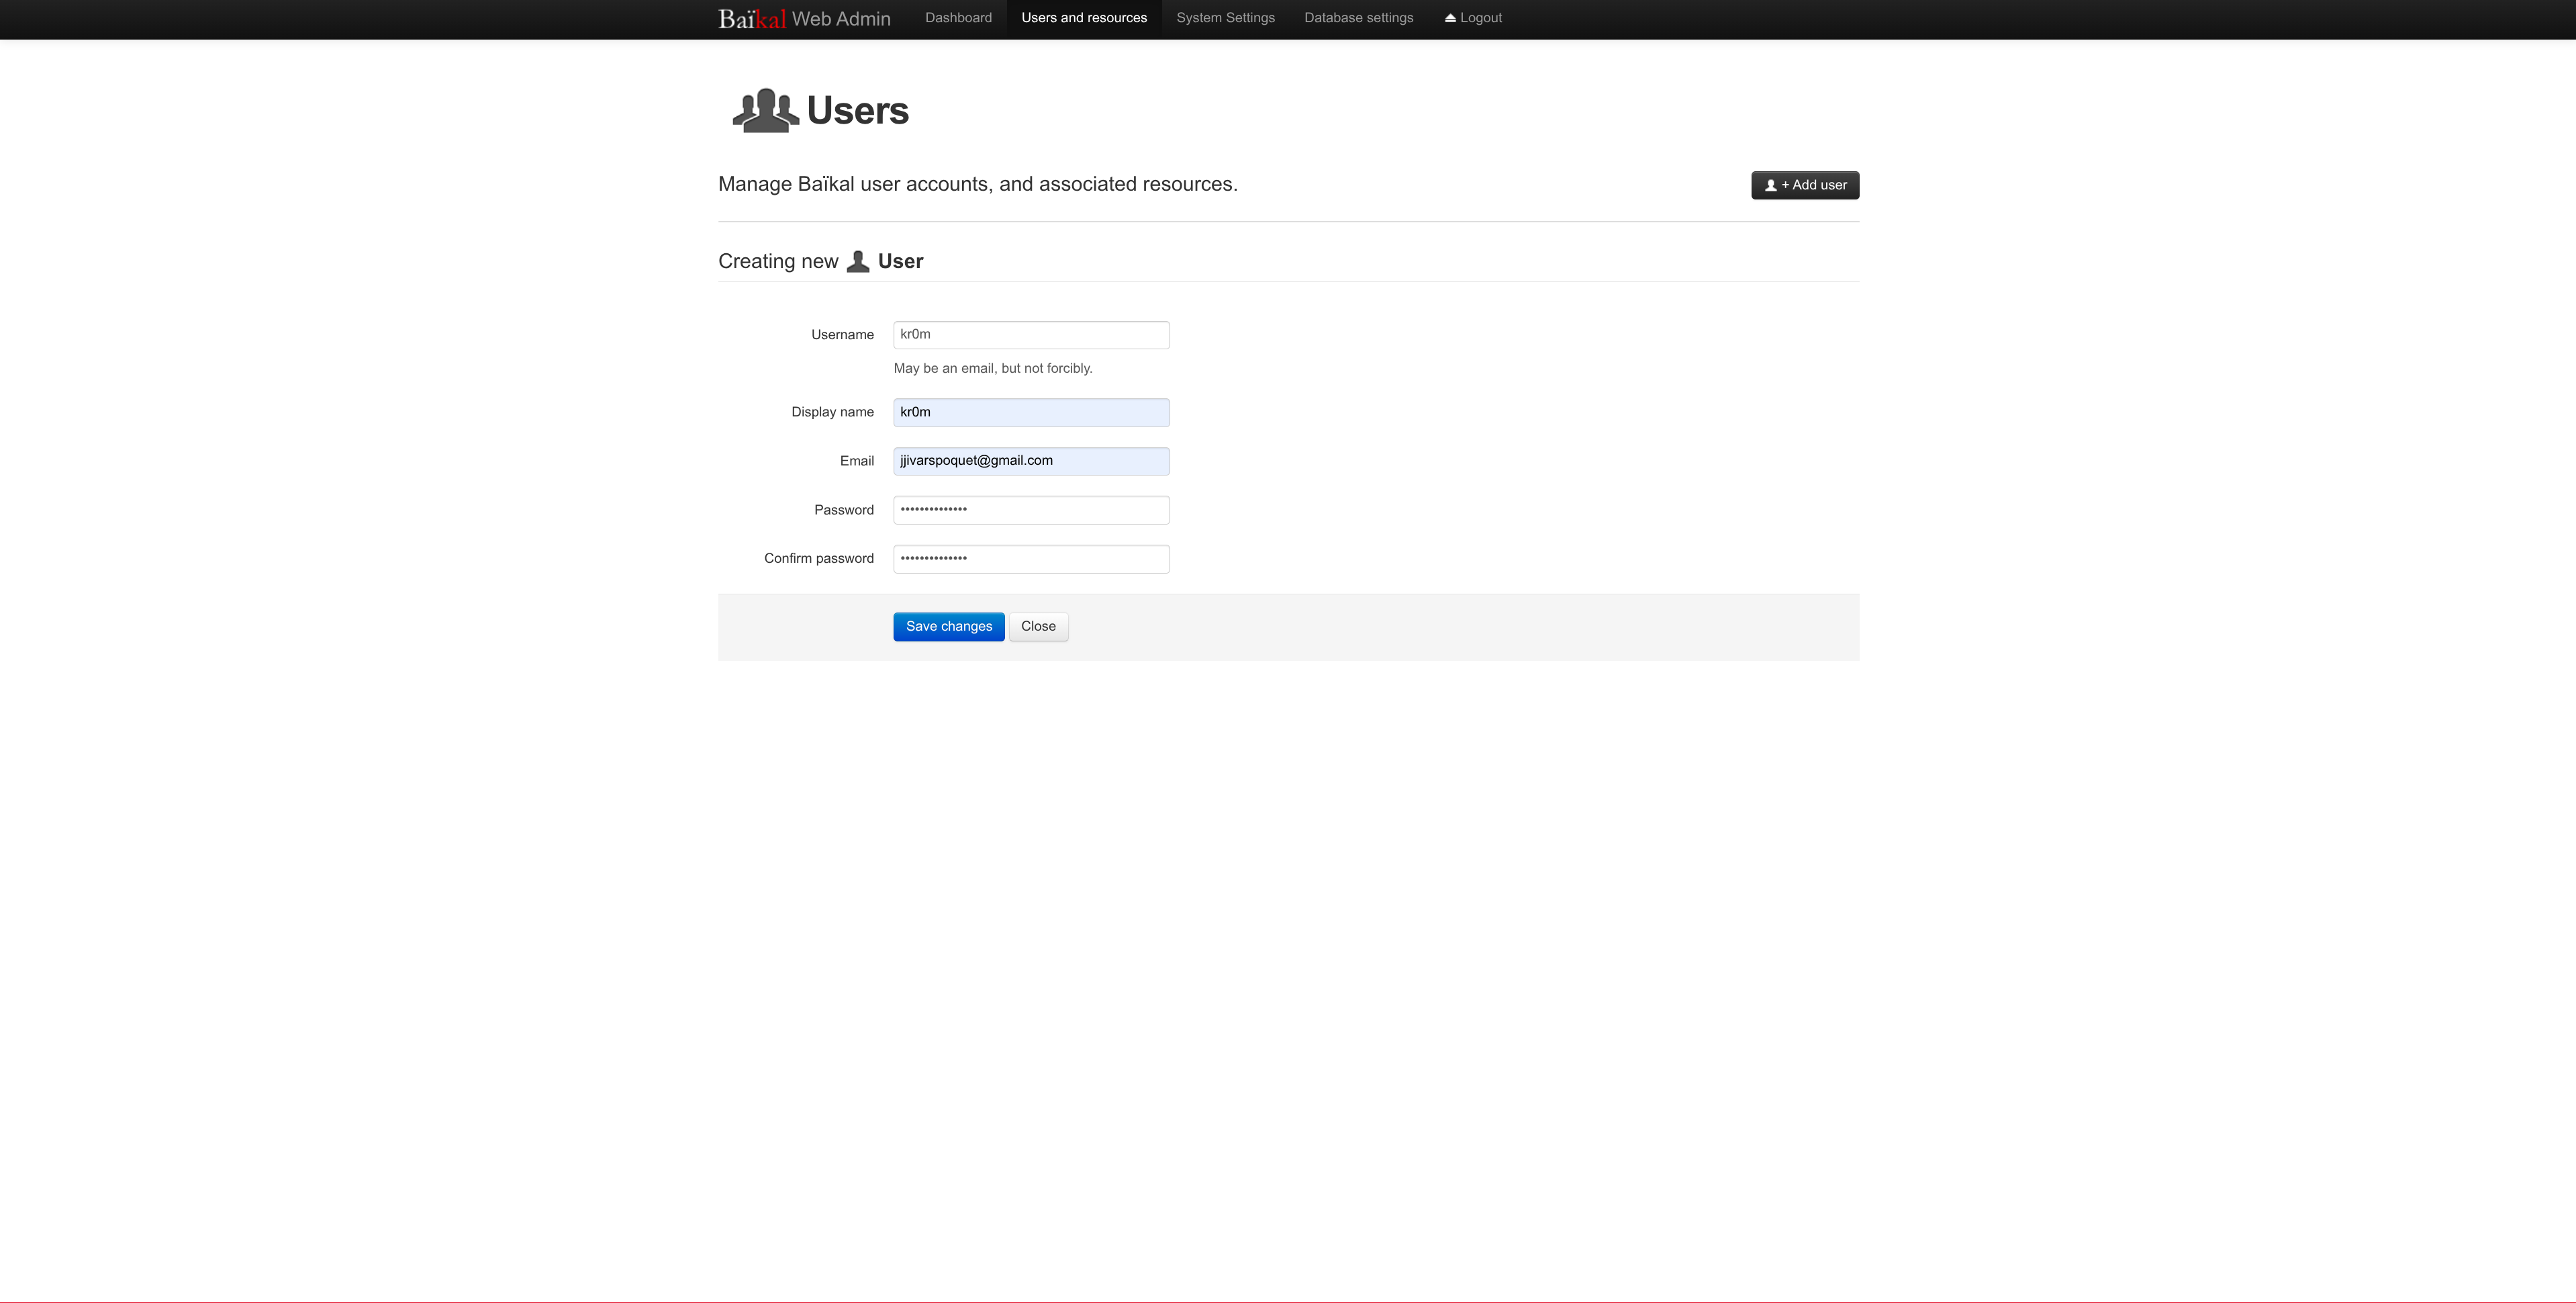Image resolution: width=2576 pixels, height=1303 pixels.
Task: Click into the Display name field
Action: (x=1030, y=412)
